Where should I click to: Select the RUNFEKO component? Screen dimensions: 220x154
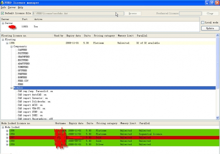(x=22, y=77)
